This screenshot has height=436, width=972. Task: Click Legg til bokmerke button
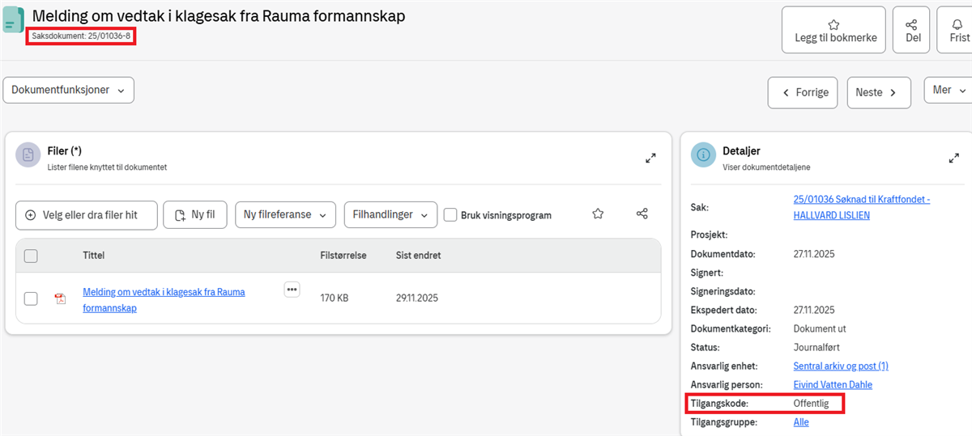(833, 30)
